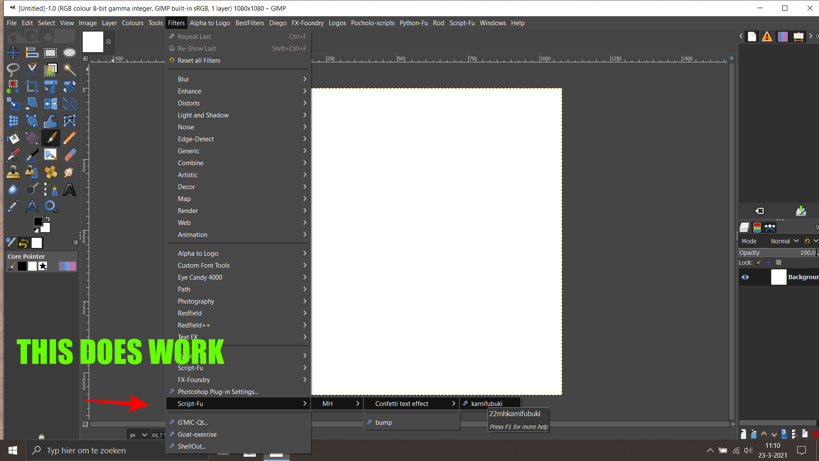Pick the Pencil tool
This screenshot has height=461, width=819.
point(69,138)
